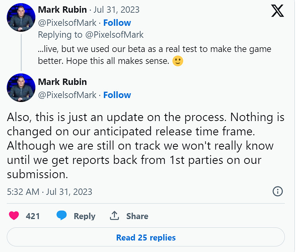This screenshot has height=252, width=298.
Task: Click the X logo in the corner
Action: (277, 11)
